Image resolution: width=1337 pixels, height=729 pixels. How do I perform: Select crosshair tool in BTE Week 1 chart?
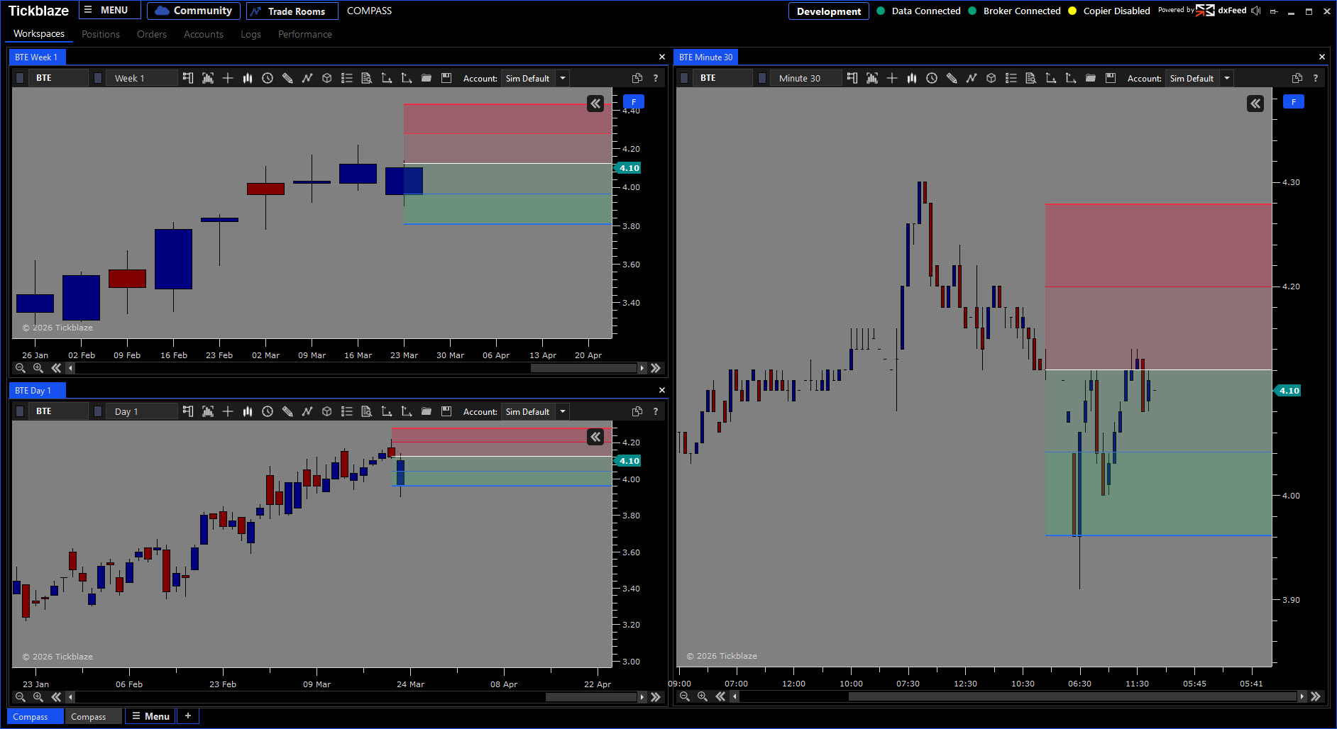(228, 78)
